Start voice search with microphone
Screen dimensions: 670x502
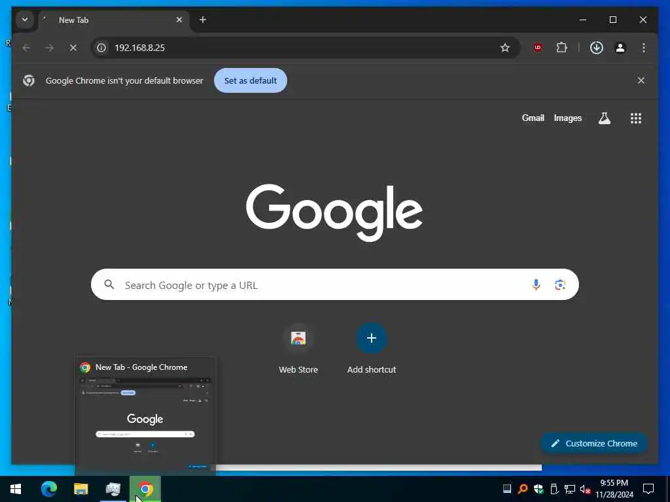pyautogui.click(x=536, y=285)
